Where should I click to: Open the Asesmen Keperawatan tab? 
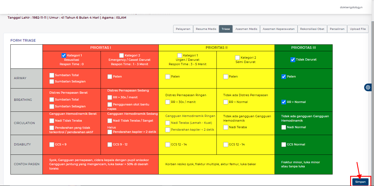point(278,29)
